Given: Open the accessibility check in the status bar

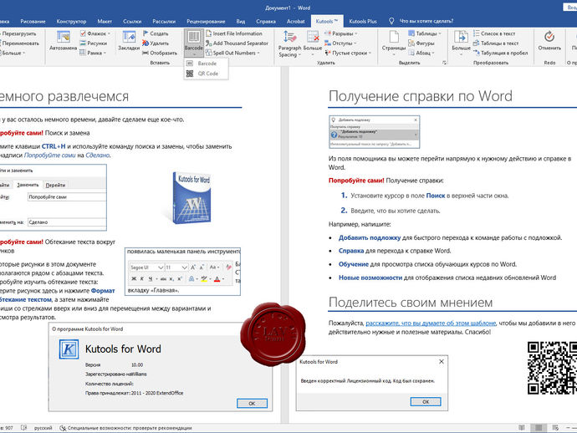Looking at the screenshot, I should (125, 428).
